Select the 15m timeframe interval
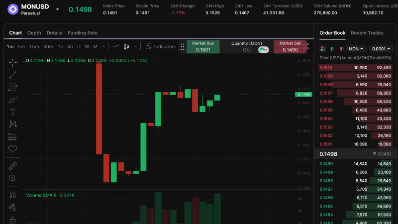This screenshot has height=224, width=398. coord(34,46)
